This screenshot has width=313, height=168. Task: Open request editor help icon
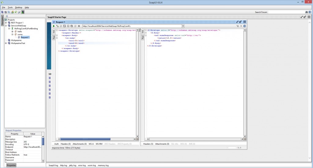coord(245,26)
